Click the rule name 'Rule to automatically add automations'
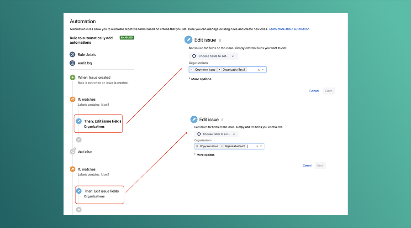411x228 pixels. 91,40
